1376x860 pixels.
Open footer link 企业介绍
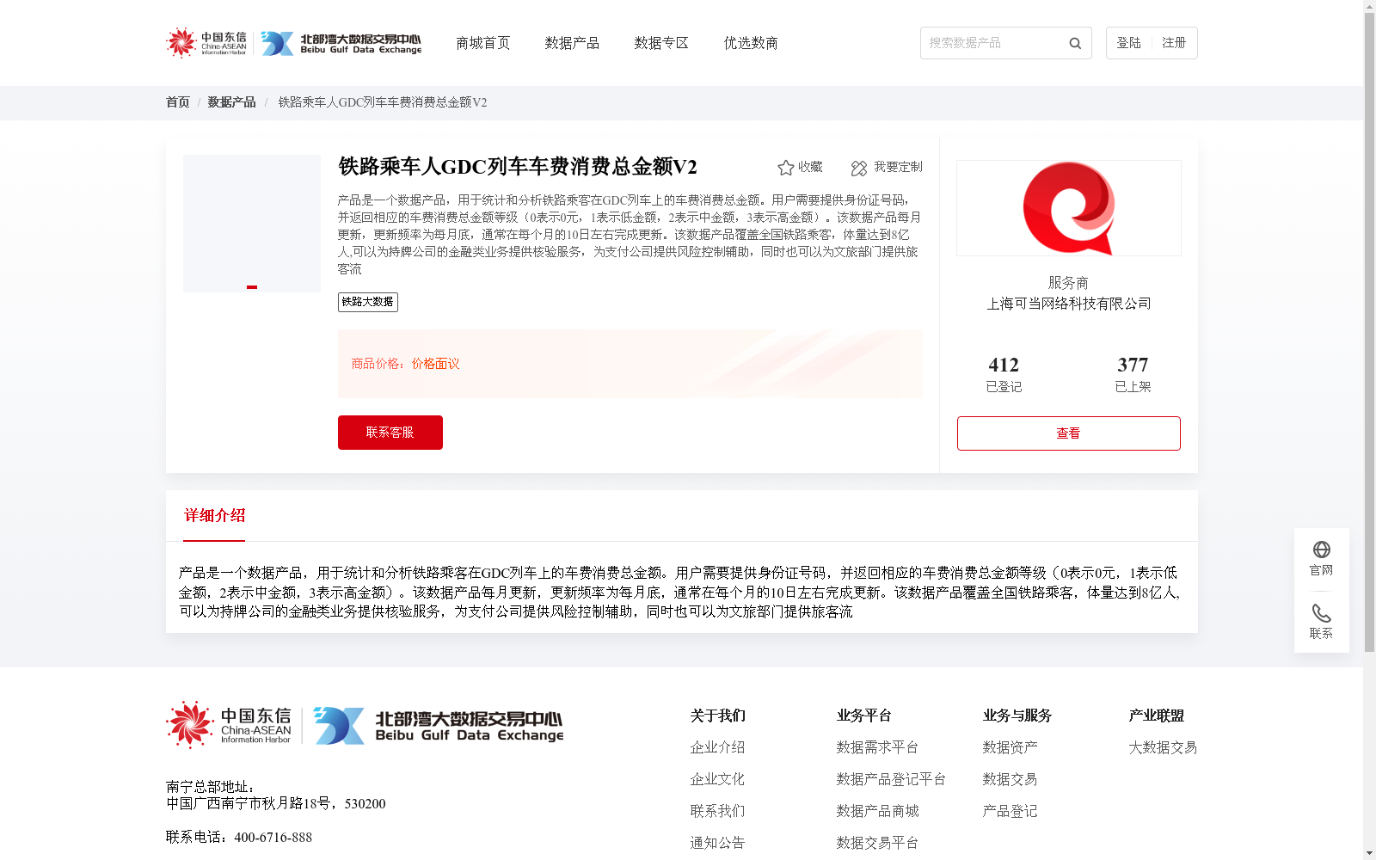717,747
